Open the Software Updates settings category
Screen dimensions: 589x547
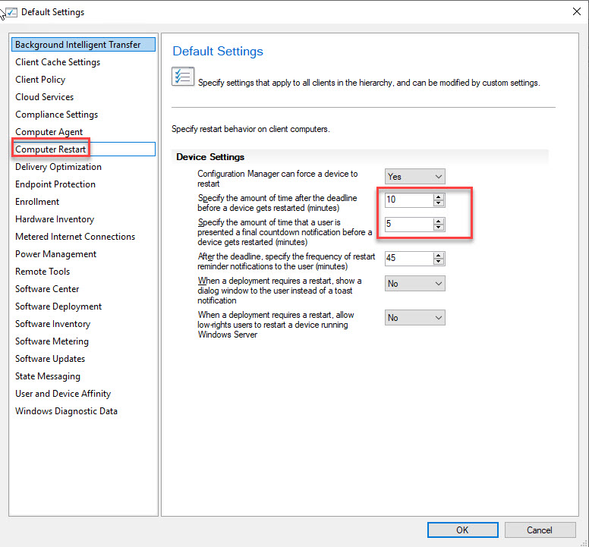click(50, 359)
